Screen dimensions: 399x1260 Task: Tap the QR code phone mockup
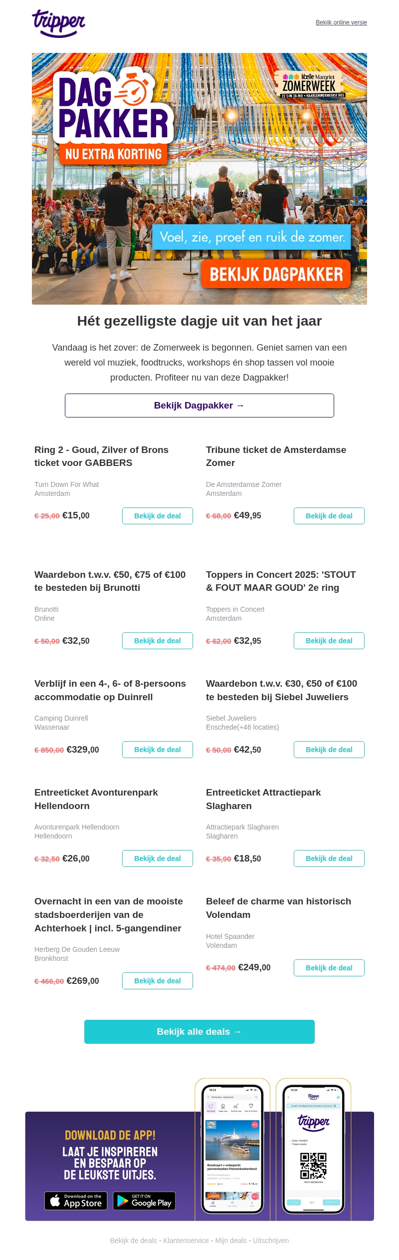(313, 1149)
